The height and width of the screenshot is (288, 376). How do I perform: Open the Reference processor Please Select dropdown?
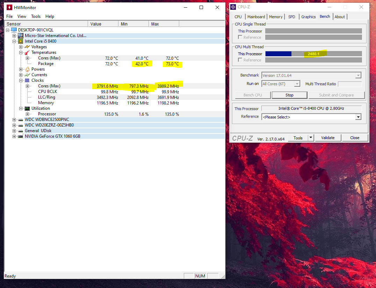pos(358,117)
